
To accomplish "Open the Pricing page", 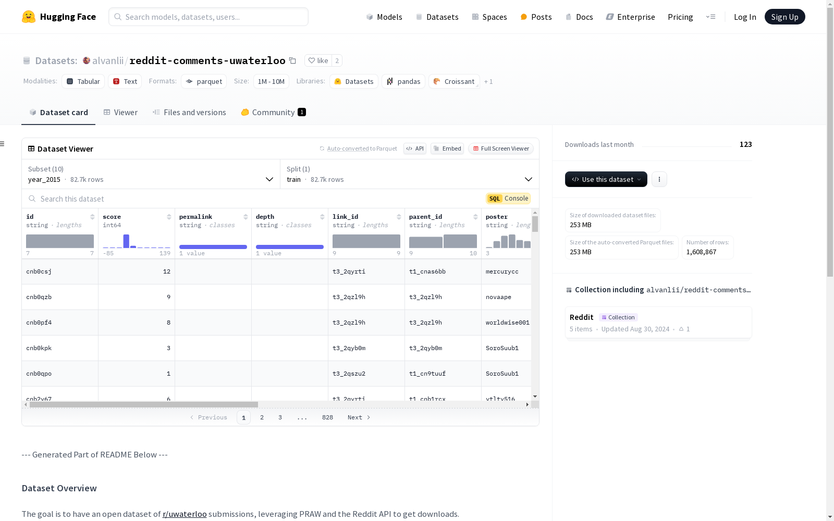I will click(x=680, y=17).
